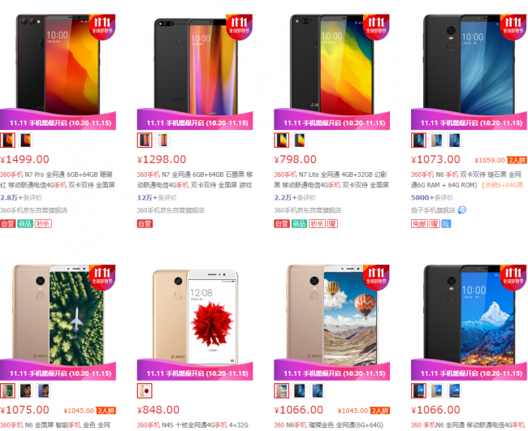This screenshot has height=431, width=528.
Task: Open the N7 Lite 4GB+32GB title link
Action: tap(331, 180)
